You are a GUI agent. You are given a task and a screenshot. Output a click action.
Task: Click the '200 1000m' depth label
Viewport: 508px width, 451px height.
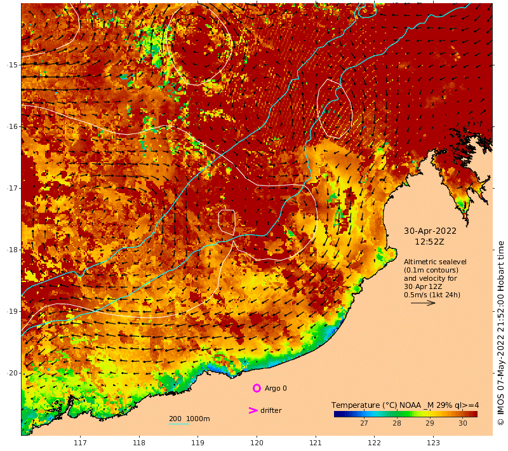click(x=189, y=419)
